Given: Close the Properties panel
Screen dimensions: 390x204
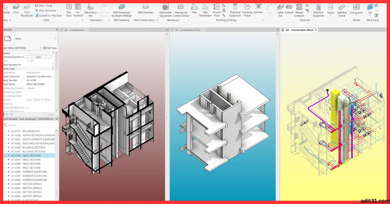Looking at the screenshot, I should (x=57, y=30).
